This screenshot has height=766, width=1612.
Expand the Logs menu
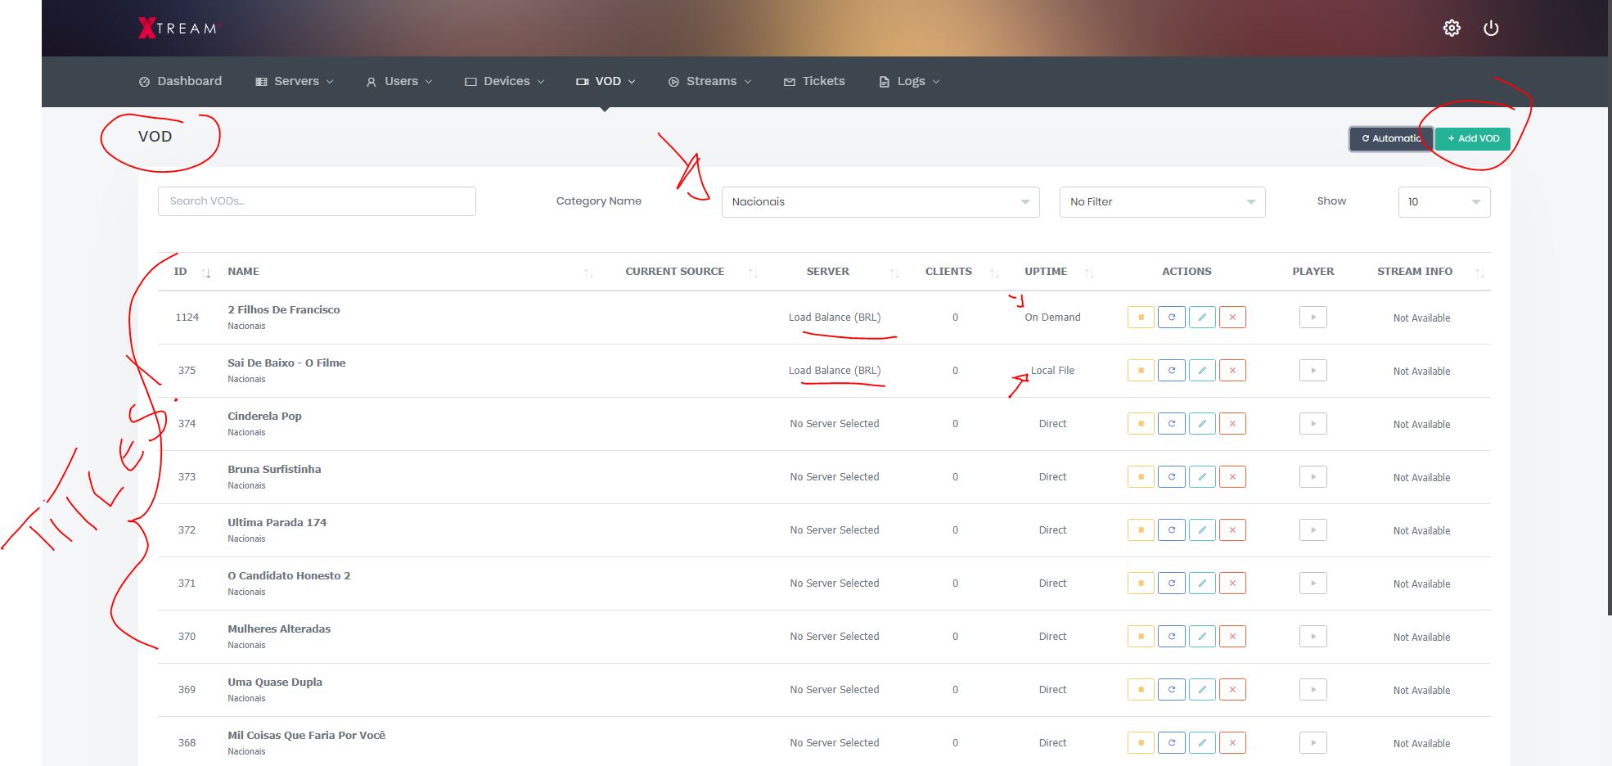(x=909, y=81)
